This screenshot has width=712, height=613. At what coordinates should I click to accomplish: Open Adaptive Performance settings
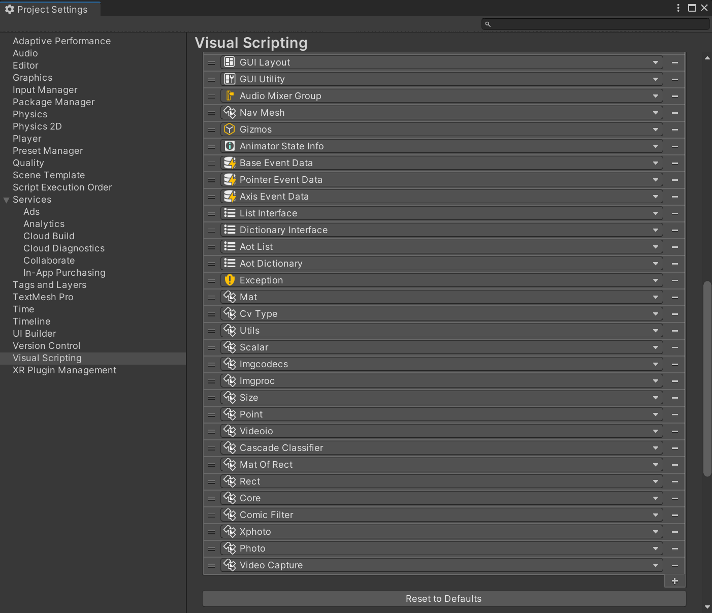[x=61, y=41]
